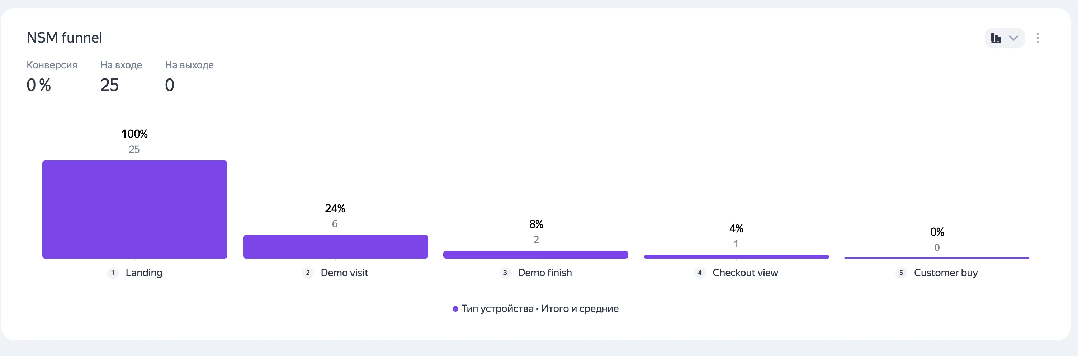
Task: Toggle the Тип устройства legend series
Action: click(540, 309)
